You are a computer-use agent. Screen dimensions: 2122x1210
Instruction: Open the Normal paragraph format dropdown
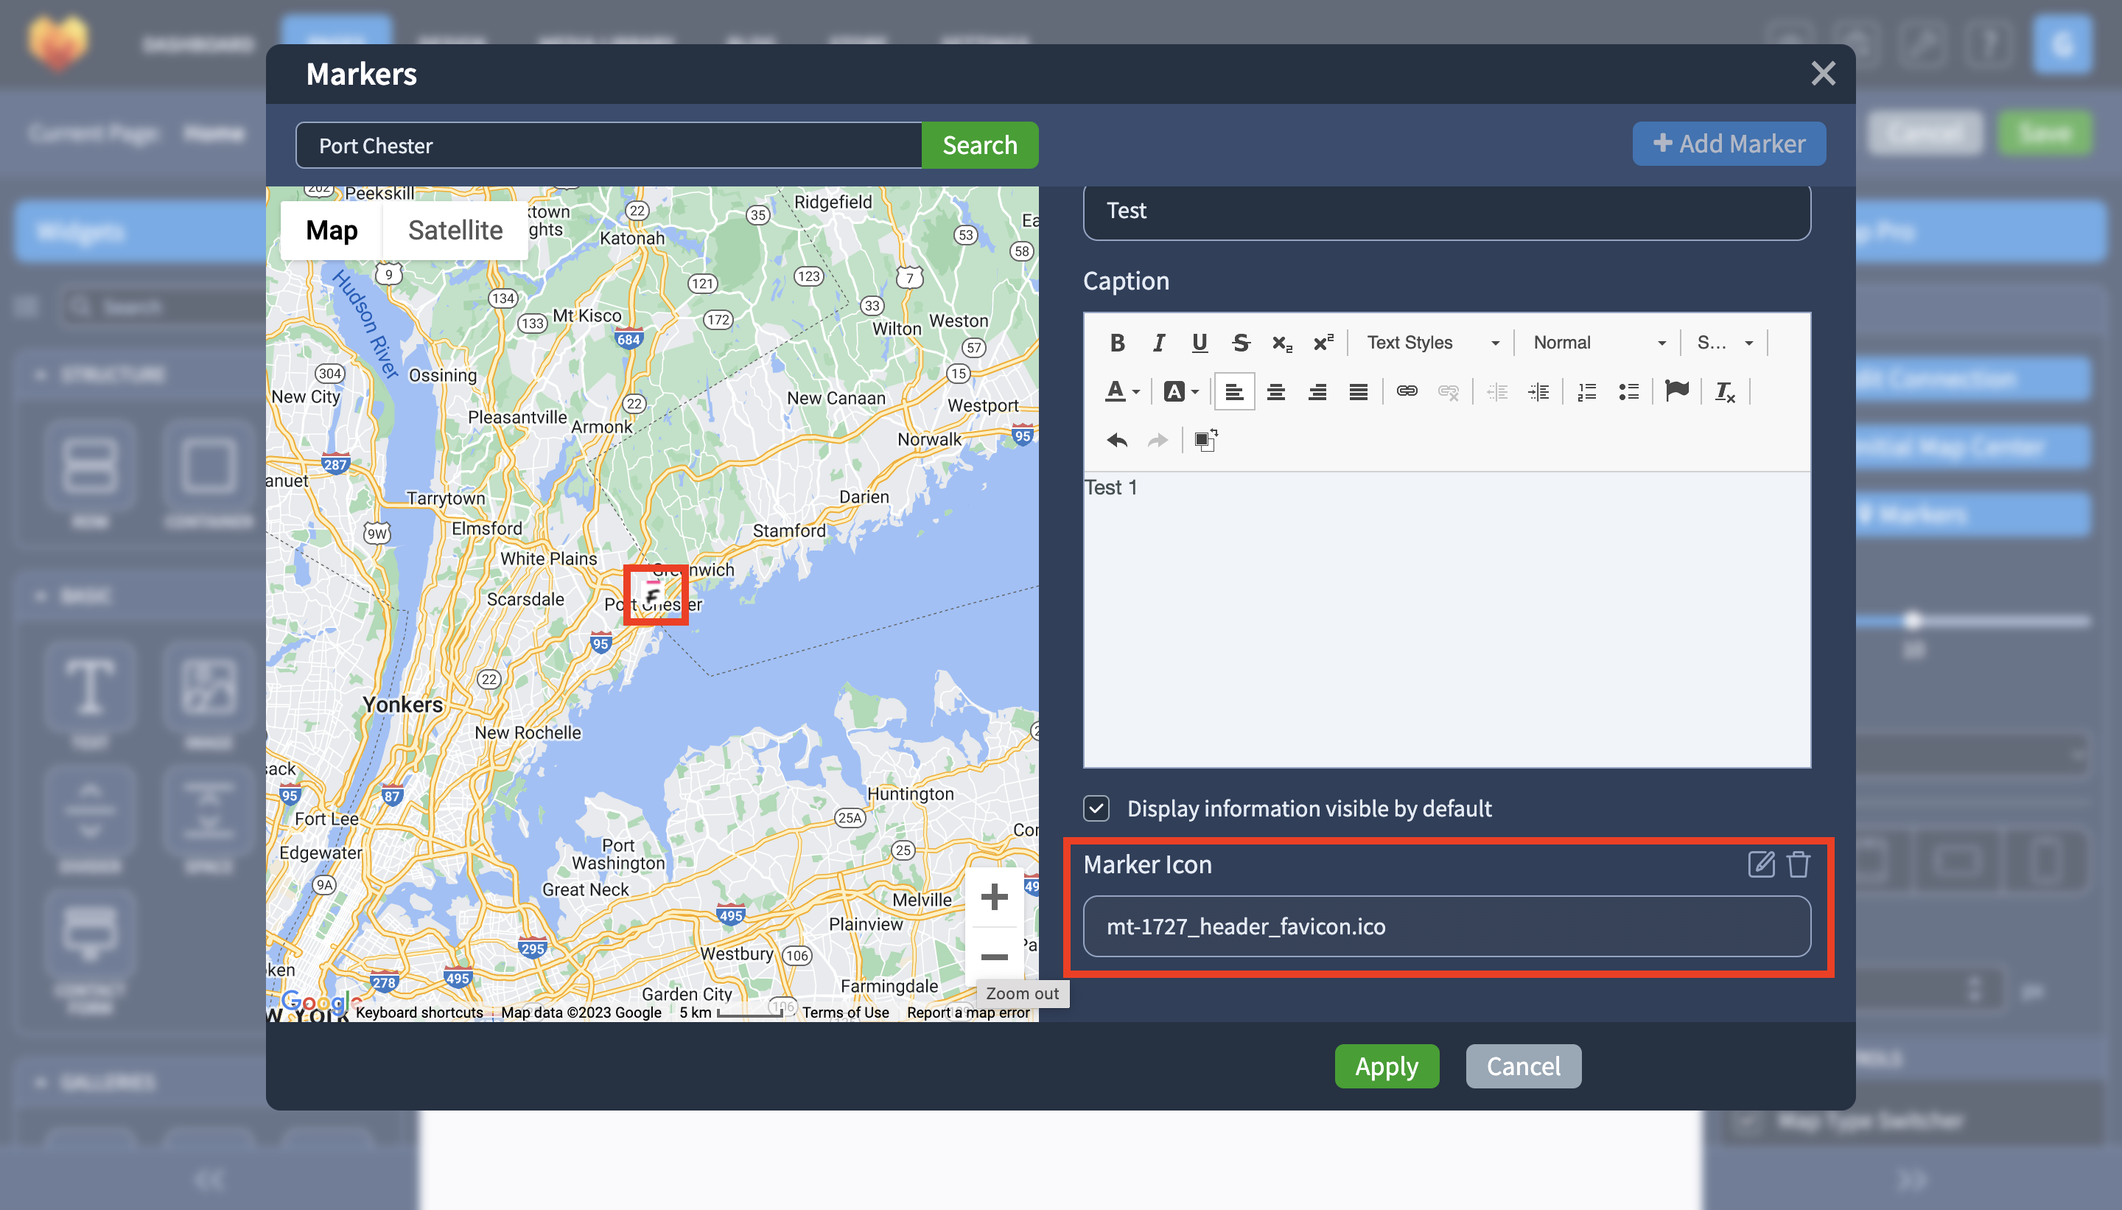[1600, 343]
